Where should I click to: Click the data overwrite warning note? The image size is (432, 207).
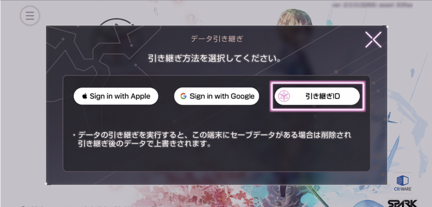[x=213, y=140]
